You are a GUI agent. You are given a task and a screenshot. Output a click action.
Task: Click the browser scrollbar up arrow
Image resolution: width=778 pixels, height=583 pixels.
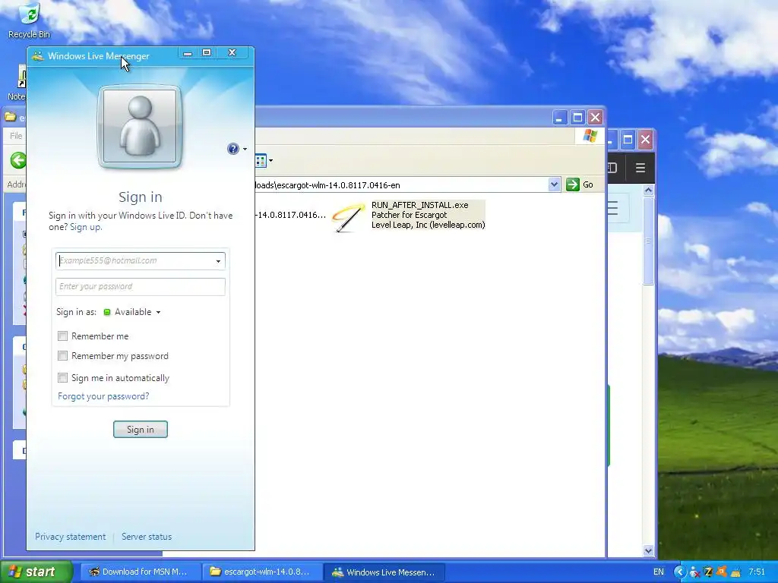(x=648, y=191)
